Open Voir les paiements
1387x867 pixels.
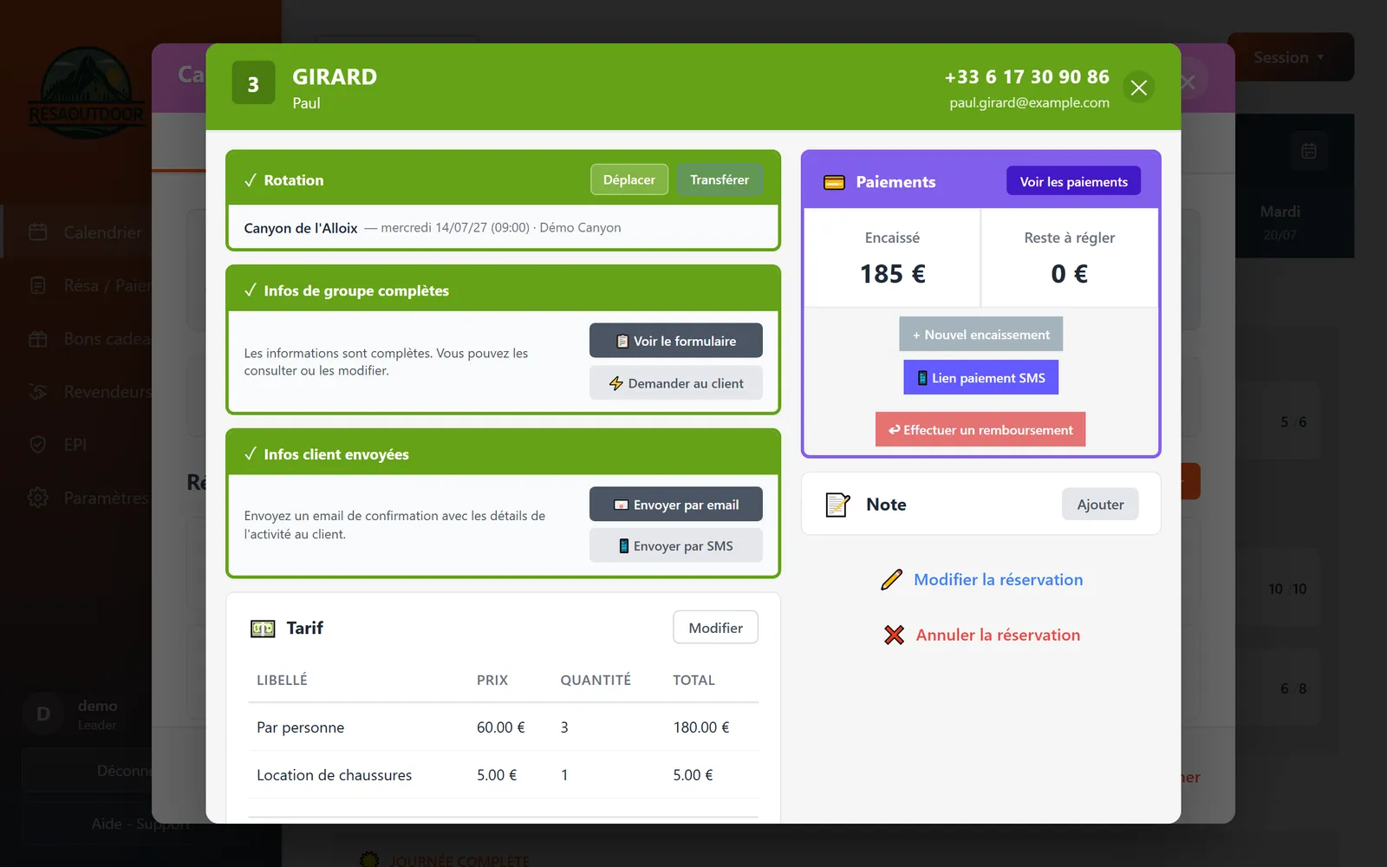(x=1073, y=181)
